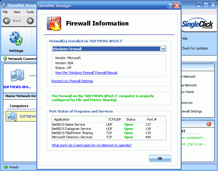The image size is (218, 171).
Task: Click the Back arrow icon in main window
Action: coord(7,21)
